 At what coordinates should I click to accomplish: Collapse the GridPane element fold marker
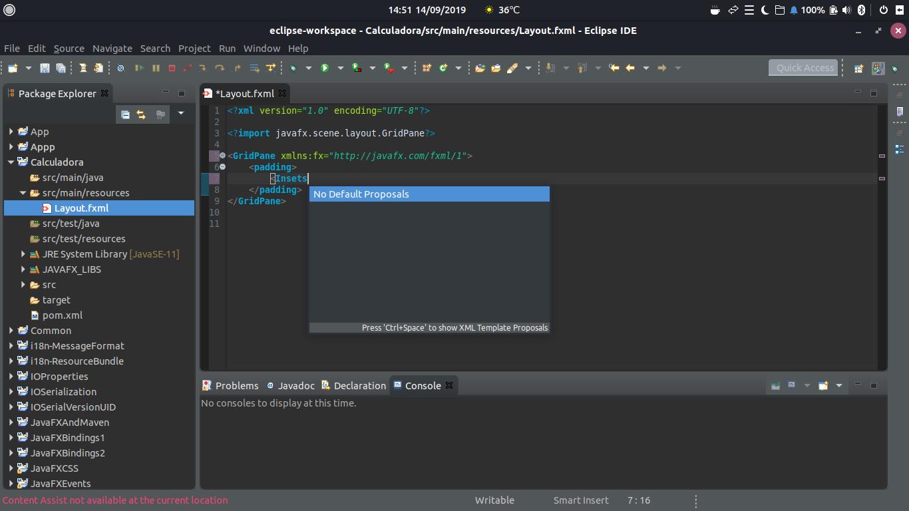click(x=222, y=156)
